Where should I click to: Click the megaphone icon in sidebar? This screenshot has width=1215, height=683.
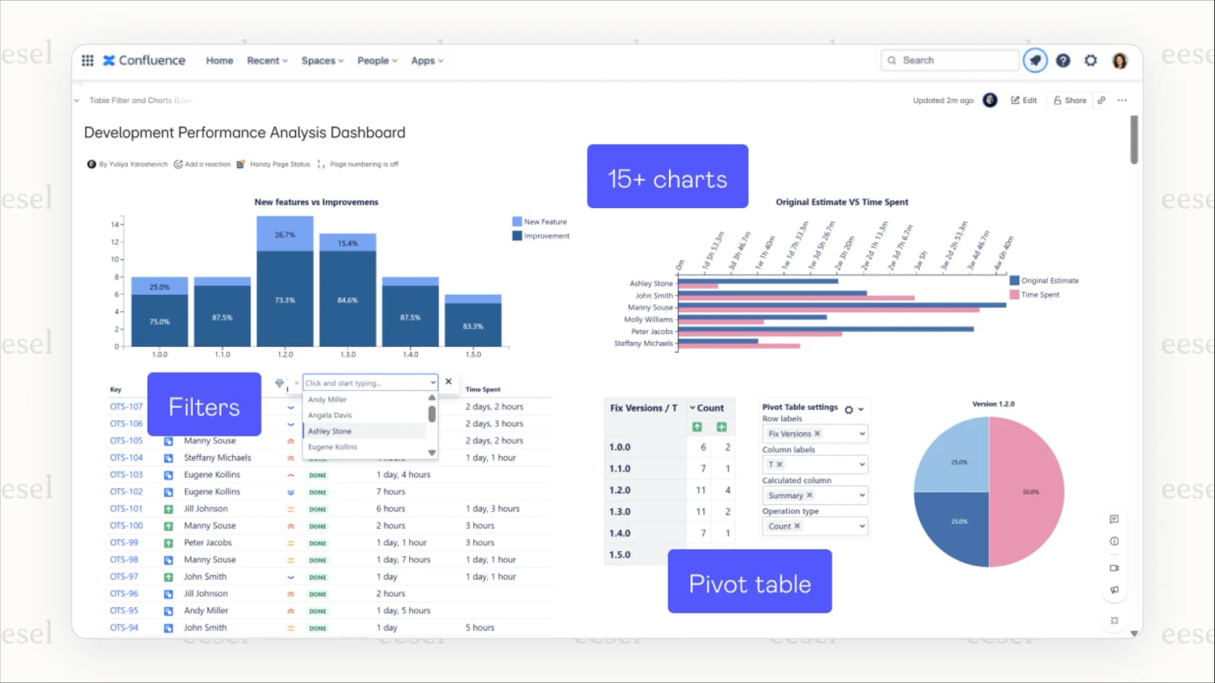1114,590
